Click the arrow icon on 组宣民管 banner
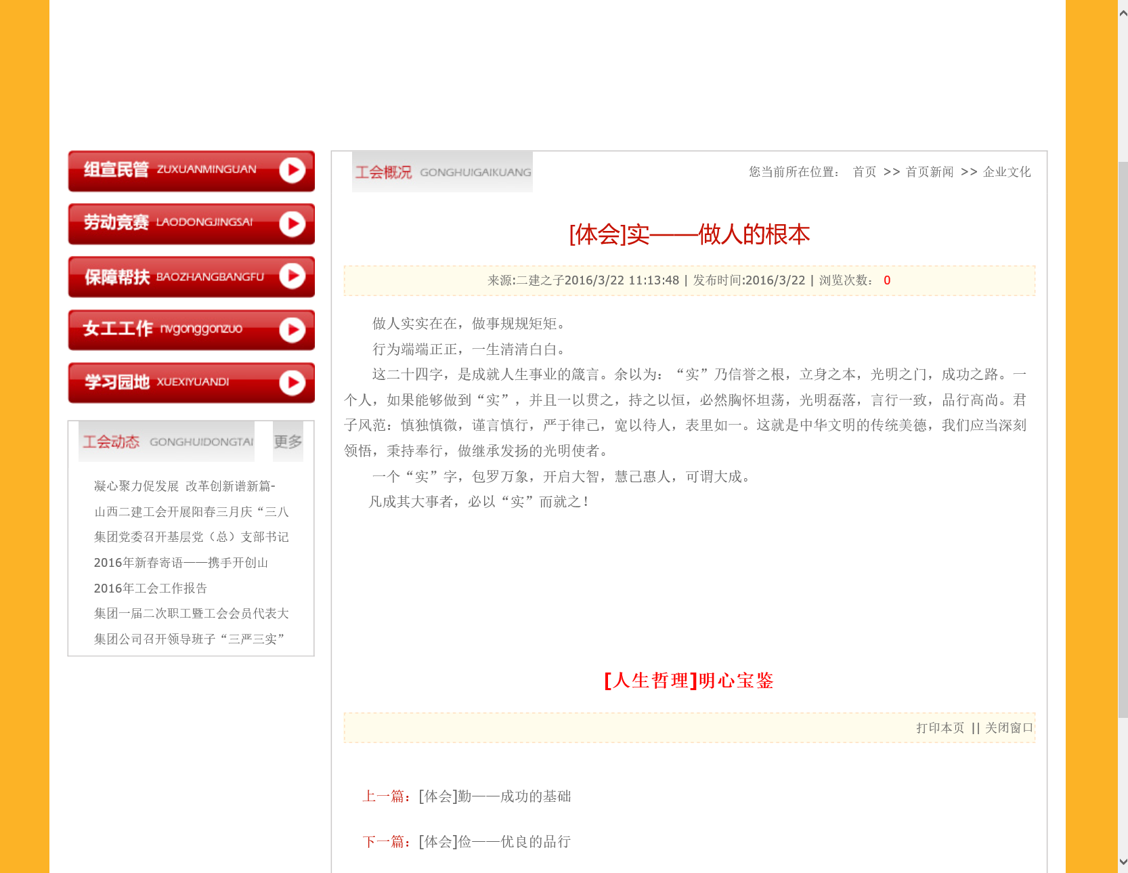The image size is (1128, 873). pos(292,170)
